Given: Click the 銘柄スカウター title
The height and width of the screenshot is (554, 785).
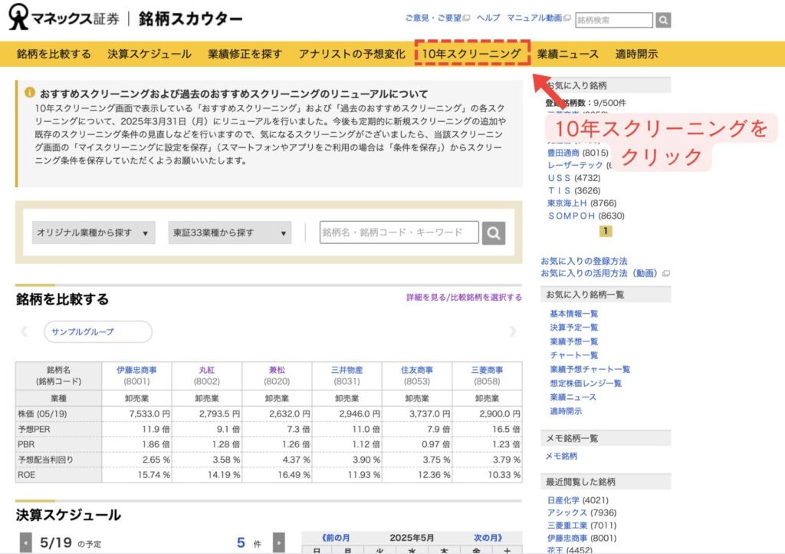Looking at the screenshot, I should click(191, 18).
